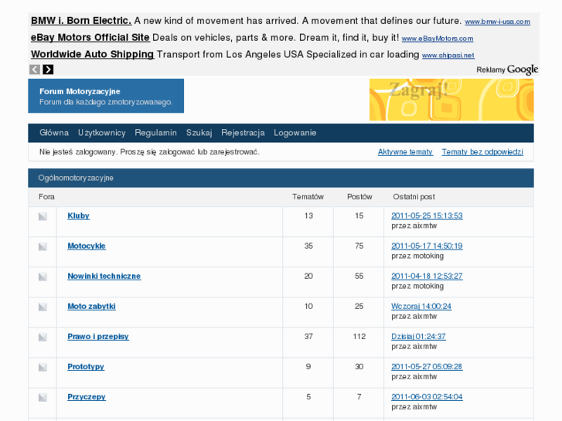
Task: Click the Motocykle forum status icon
Action: [43, 246]
